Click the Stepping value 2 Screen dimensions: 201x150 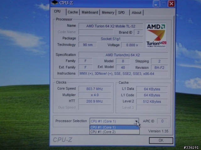(159, 61)
